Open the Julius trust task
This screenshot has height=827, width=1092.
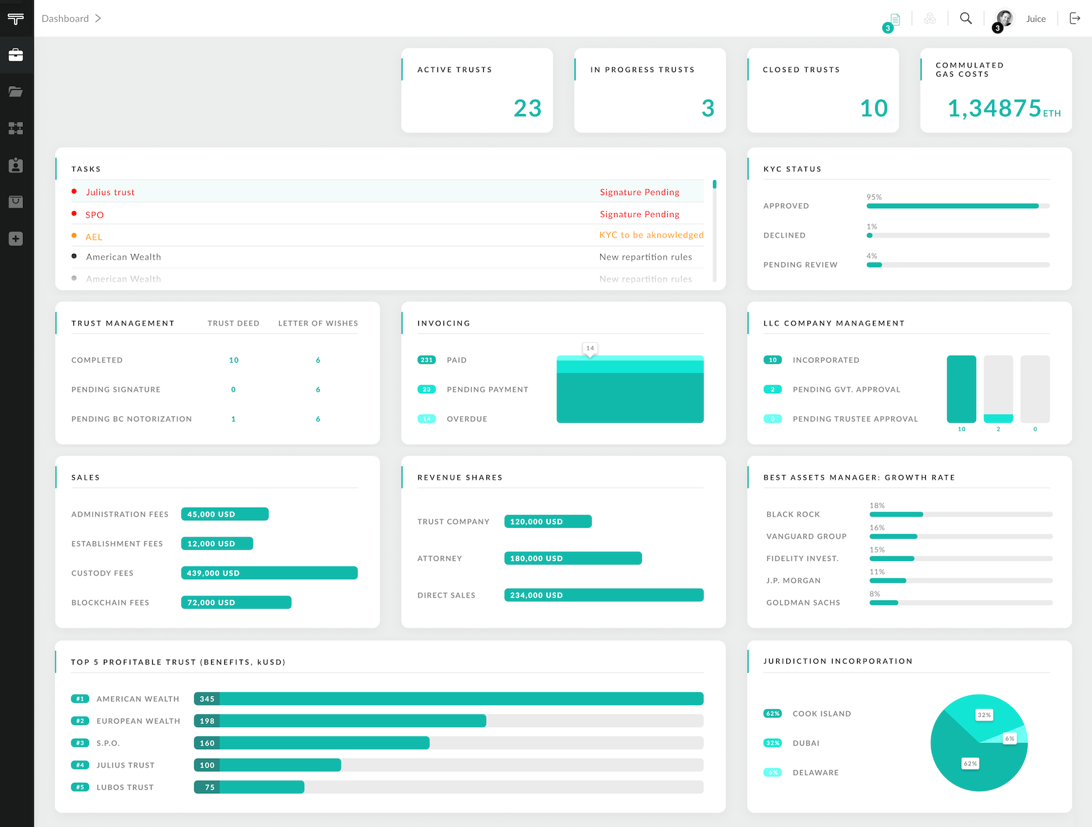pos(110,193)
